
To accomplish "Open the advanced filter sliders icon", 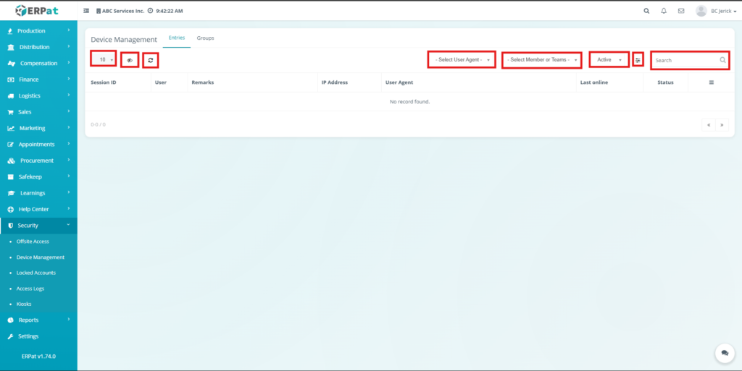I will point(638,60).
